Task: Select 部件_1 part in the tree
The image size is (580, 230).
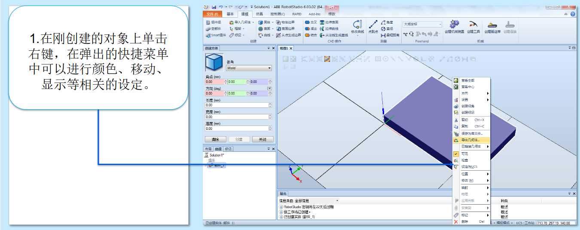Action: tap(217, 166)
